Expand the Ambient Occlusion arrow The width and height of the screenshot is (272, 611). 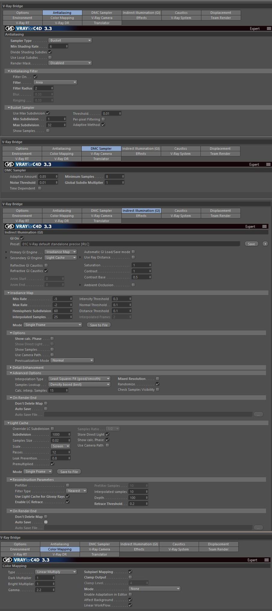click(x=80, y=285)
